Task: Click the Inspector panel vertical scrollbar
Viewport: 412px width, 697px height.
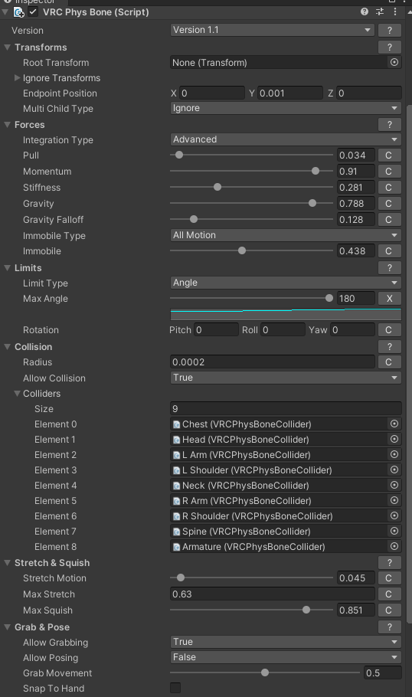Action: (x=410, y=365)
